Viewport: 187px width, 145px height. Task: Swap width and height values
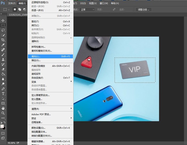tap(114, 9)
